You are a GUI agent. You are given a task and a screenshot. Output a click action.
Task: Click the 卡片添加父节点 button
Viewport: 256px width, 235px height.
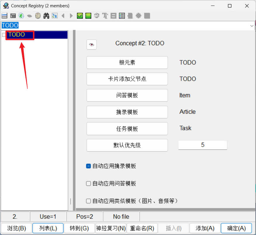coord(127,79)
